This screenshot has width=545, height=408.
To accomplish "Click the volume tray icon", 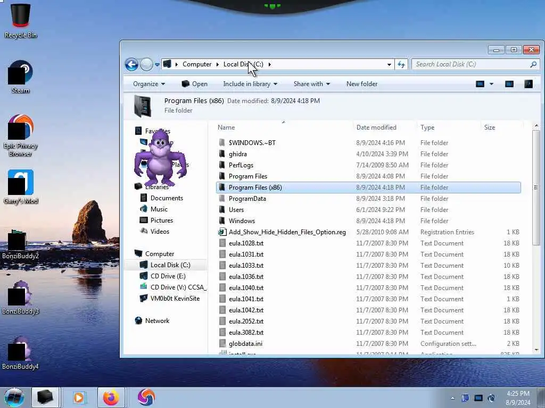I will (491, 398).
